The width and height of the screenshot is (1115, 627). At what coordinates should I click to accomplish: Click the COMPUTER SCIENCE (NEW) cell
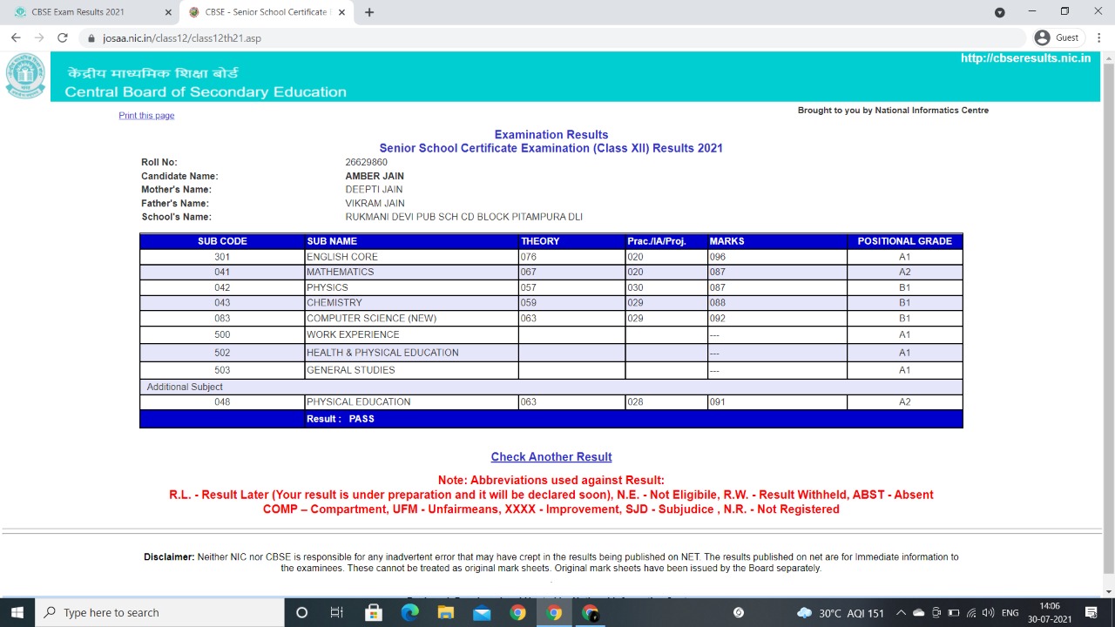point(411,318)
